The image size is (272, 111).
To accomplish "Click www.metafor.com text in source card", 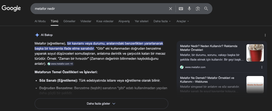I will click(x=195, y=67).
